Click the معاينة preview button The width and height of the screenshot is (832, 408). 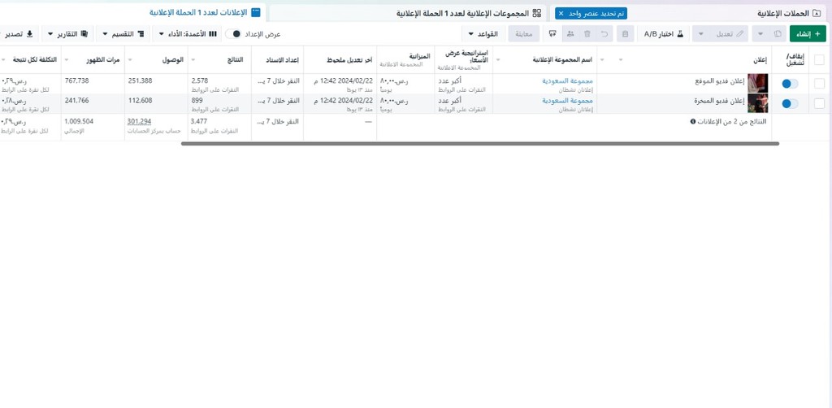tap(524, 33)
